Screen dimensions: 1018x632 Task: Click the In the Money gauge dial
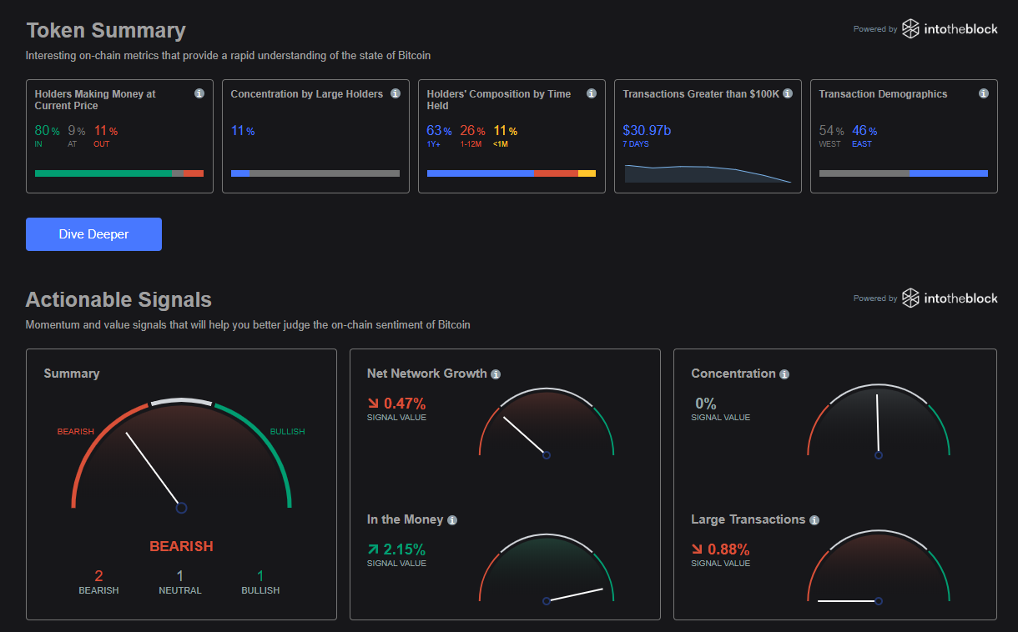tap(547, 569)
